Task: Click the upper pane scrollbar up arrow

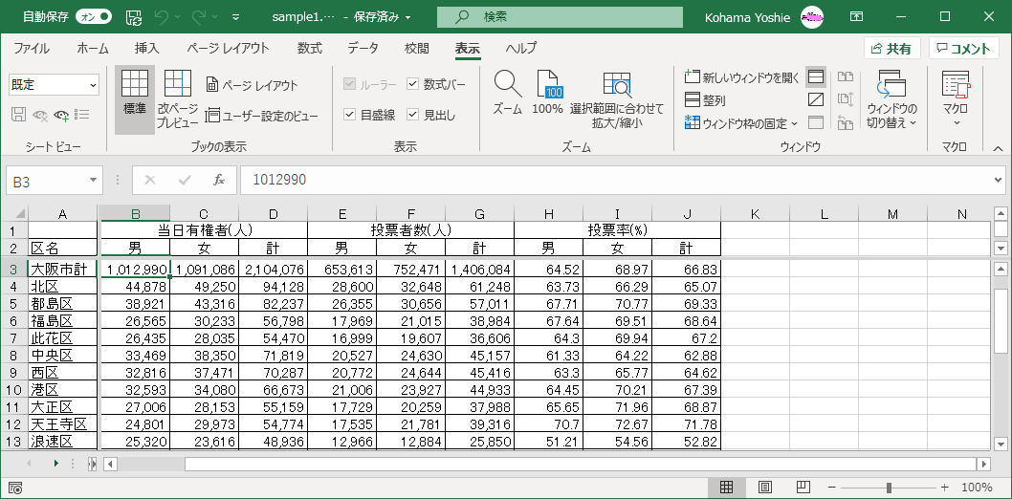Action: point(1001,213)
